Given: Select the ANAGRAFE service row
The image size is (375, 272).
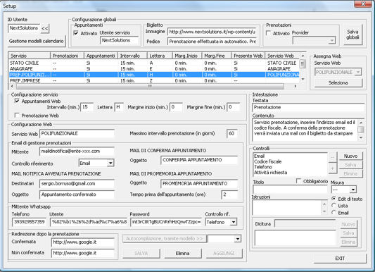Looking at the screenshot, I should pyautogui.click(x=154, y=69).
